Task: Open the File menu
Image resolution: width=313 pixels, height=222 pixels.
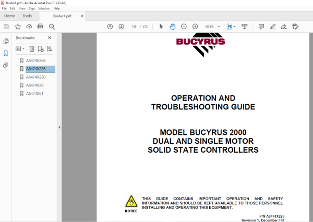Action: point(4,8)
